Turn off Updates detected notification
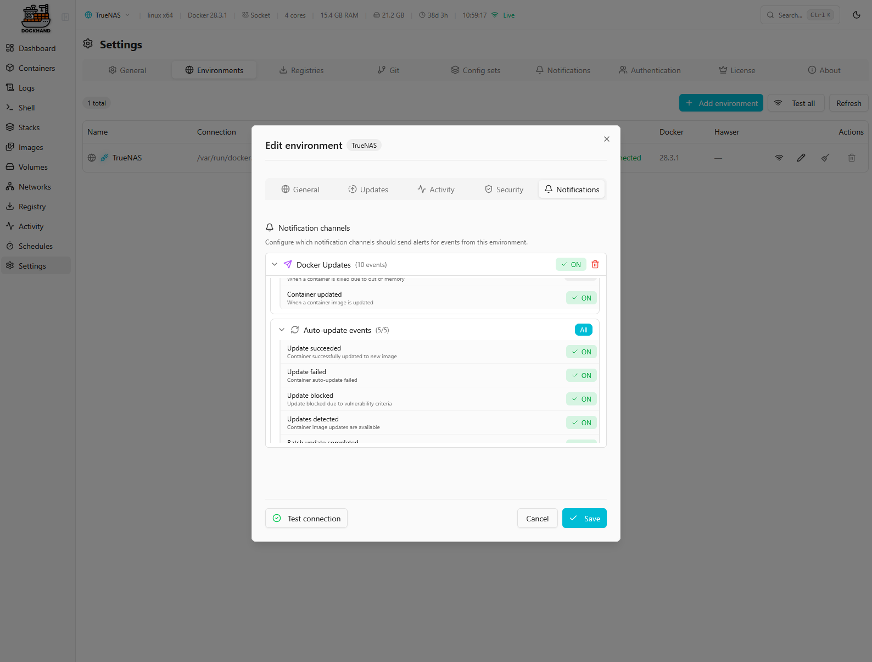 (581, 422)
